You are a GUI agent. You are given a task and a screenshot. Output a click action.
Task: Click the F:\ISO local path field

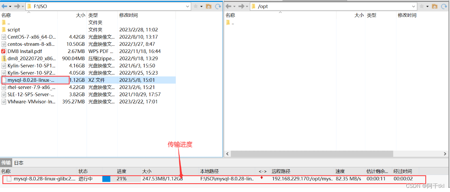tap(109, 6)
